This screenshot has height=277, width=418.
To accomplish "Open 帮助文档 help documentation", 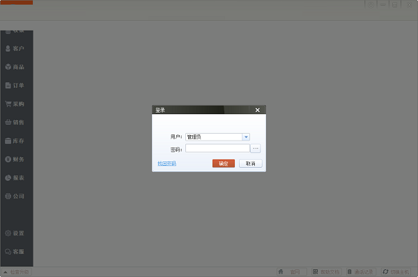I will click(x=327, y=272).
